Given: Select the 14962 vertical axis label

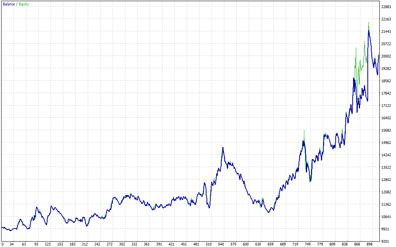Looking at the screenshot, I should (386, 143).
